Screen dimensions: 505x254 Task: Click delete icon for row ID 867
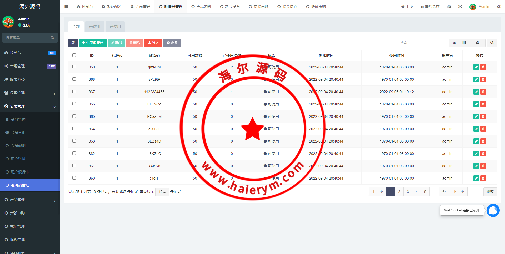click(x=483, y=92)
